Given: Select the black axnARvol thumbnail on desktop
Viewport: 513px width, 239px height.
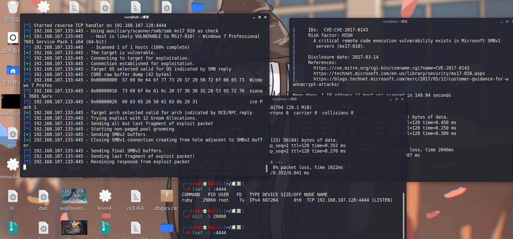Looking at the screenshot, I should point(10,101).
